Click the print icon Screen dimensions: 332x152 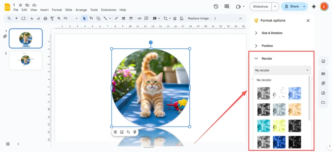(45, 18)
